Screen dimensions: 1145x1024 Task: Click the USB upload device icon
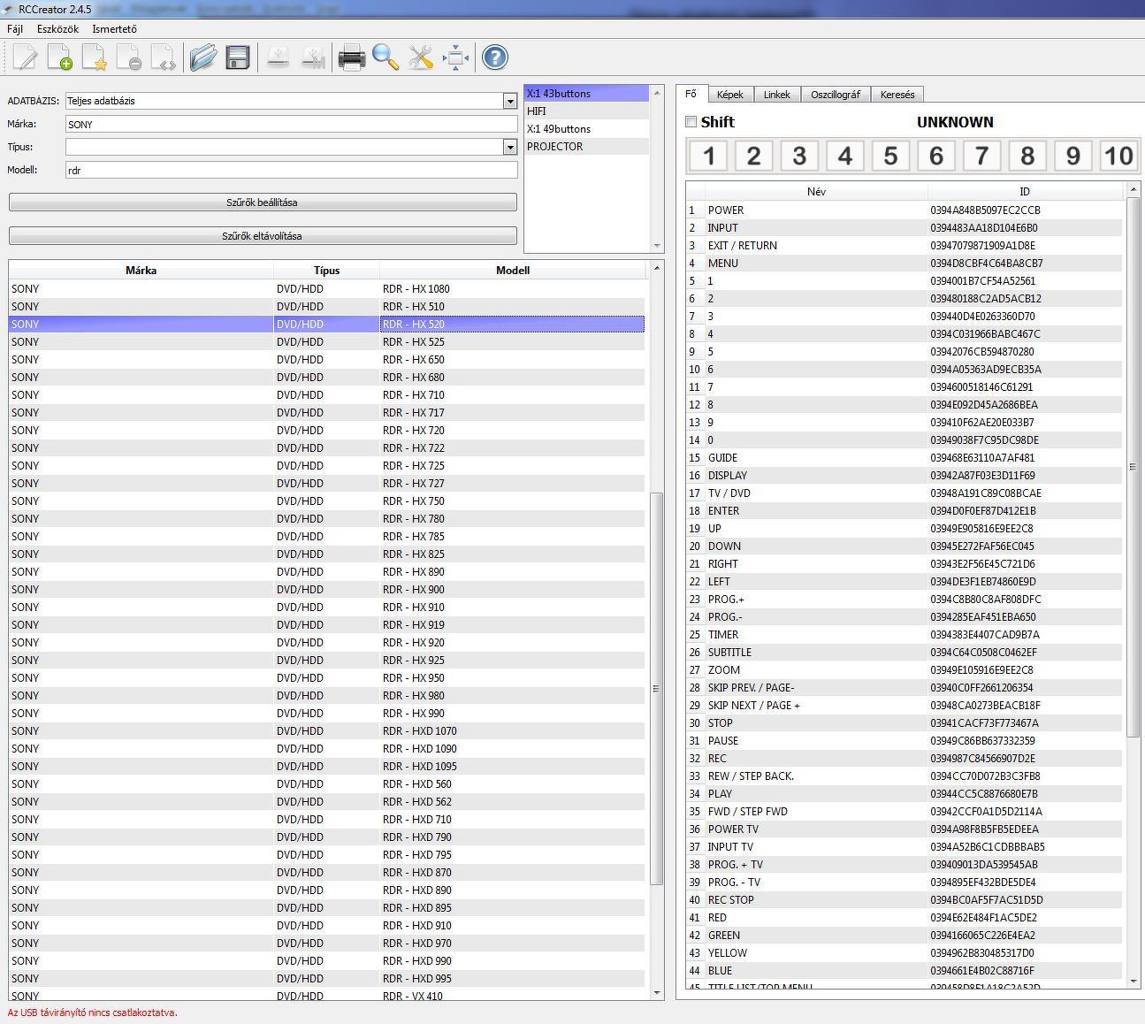[278, 58]
